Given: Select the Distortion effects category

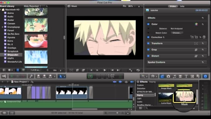Looking at the screenshot, I should click(x=141, y=89).
